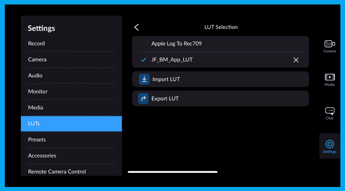This screenshot has height=191, width=345.
Task: Open the Monitor settings
Action: 38,91
